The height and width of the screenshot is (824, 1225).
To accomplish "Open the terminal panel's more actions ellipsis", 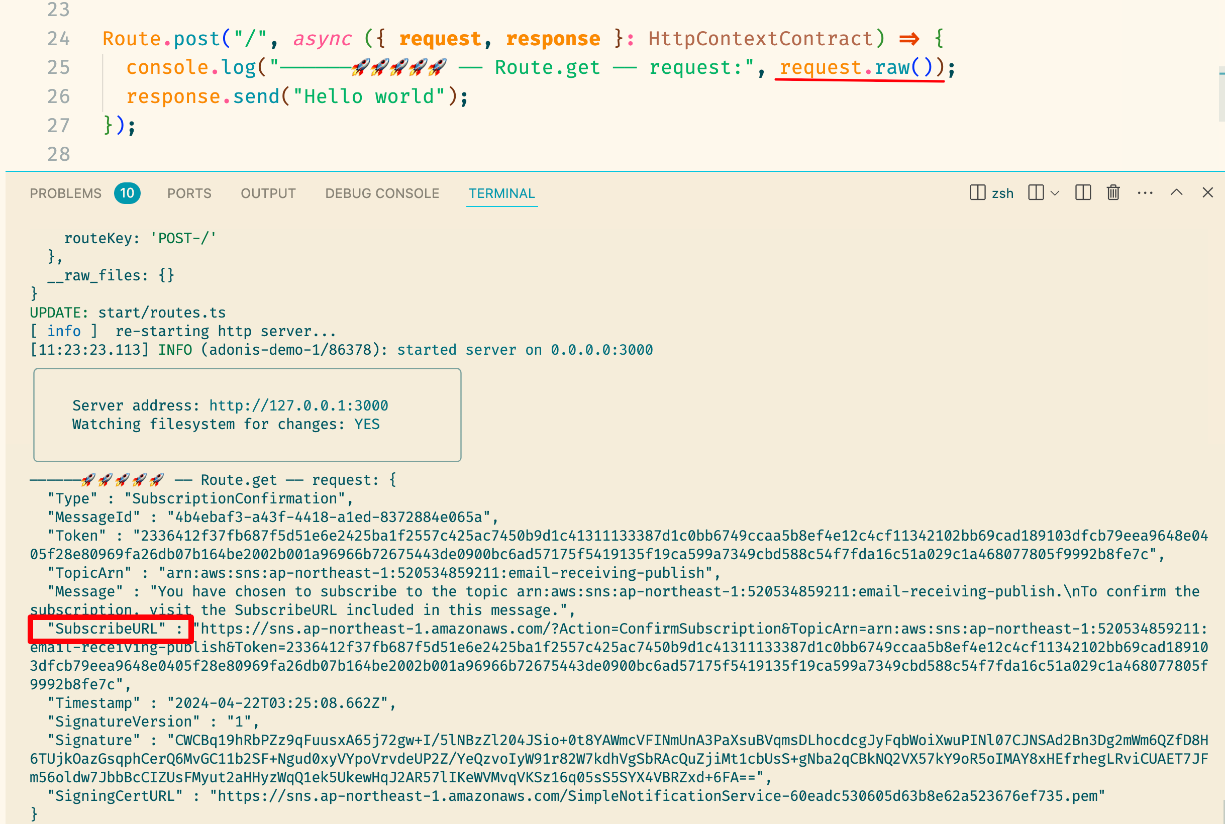I will click(1145, 193).
